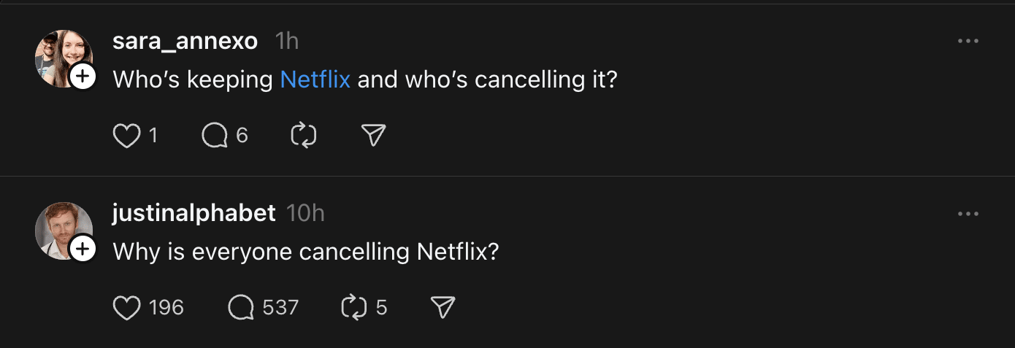Like sara_annexo's Netflix post
Image resolution: width=1015 pixels, height=348 pixels.
tap(127, 136)
